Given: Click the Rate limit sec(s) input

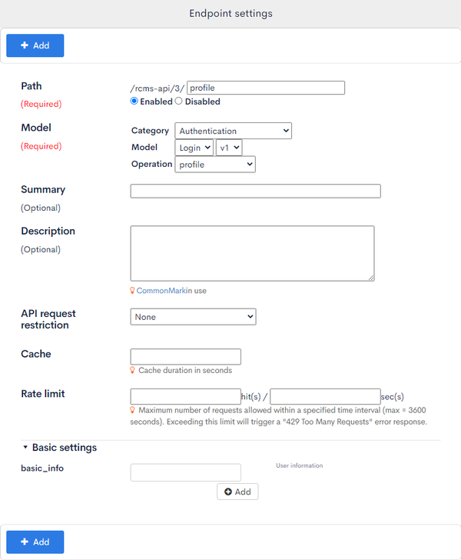Looking at the screenshot, I should pyautogui.click(x=325, y=396).
